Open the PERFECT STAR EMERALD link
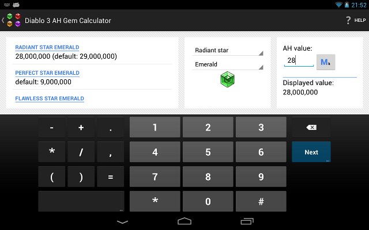369x230 pixels. click(x=47, y=73)
